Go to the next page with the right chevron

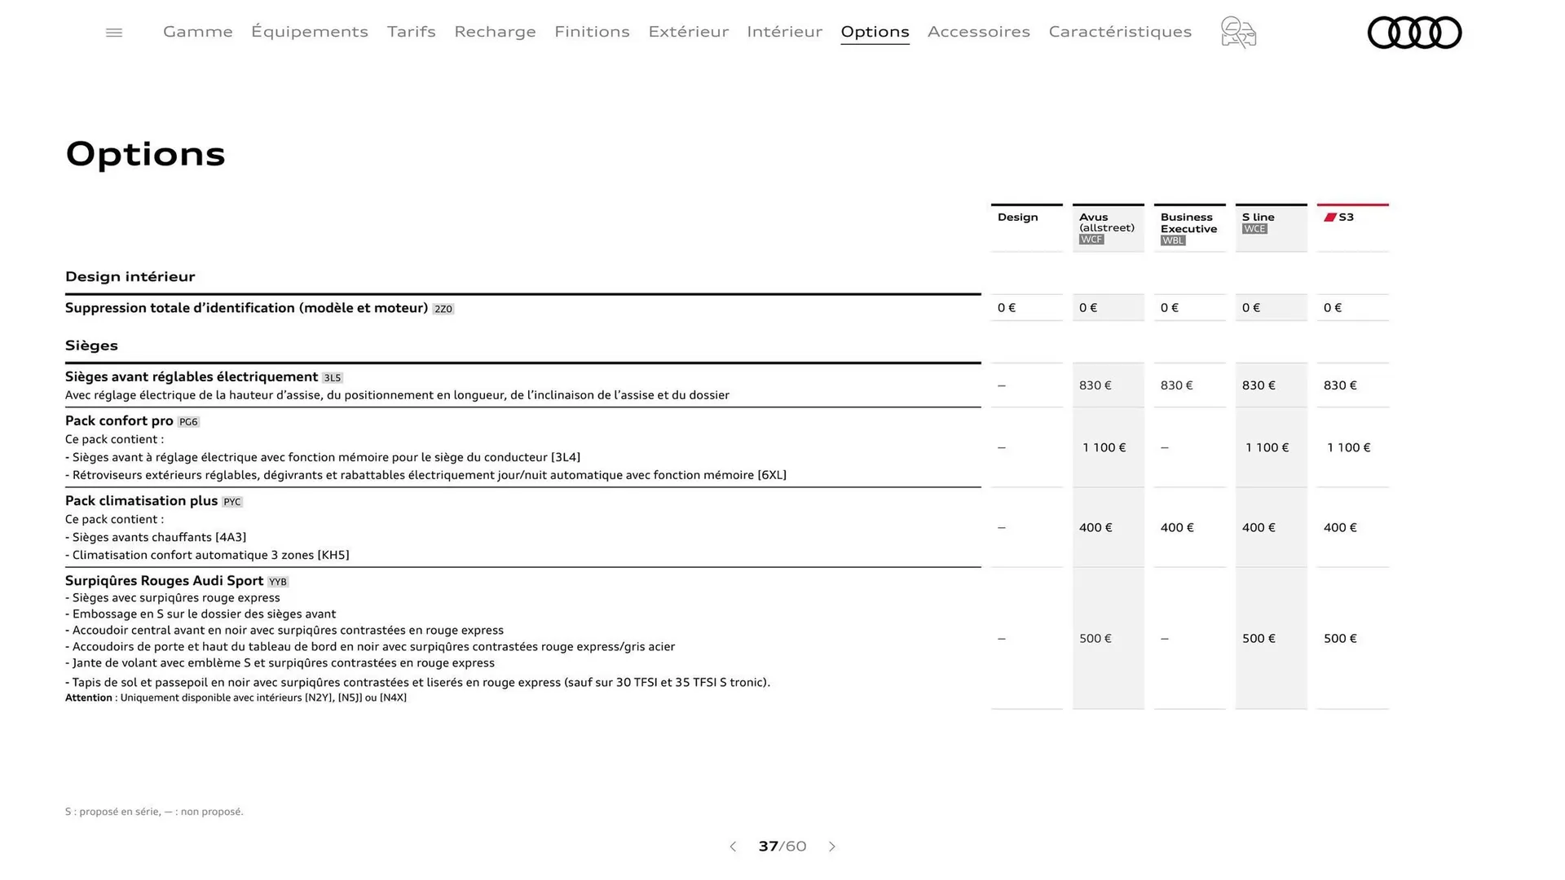832,847
